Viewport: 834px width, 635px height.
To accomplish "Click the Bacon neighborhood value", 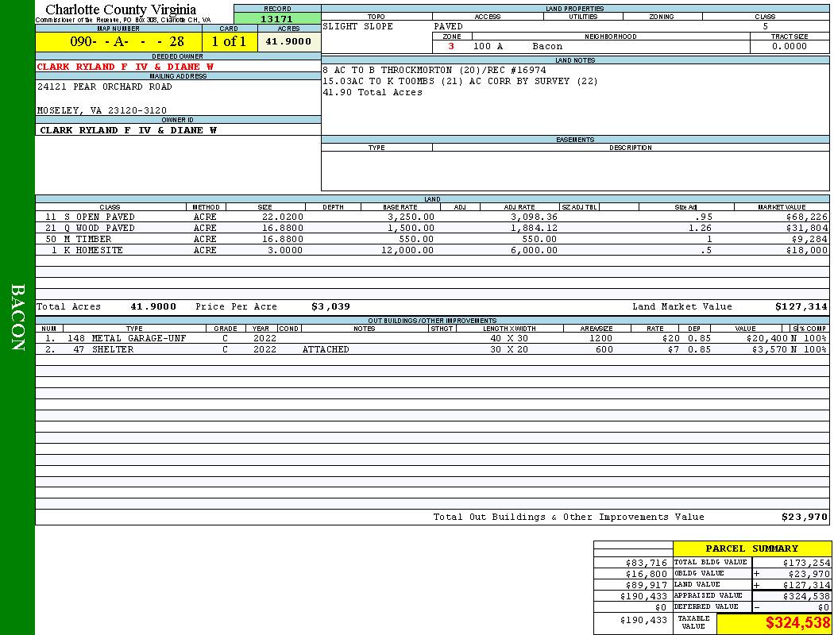I will pos(547,47).
